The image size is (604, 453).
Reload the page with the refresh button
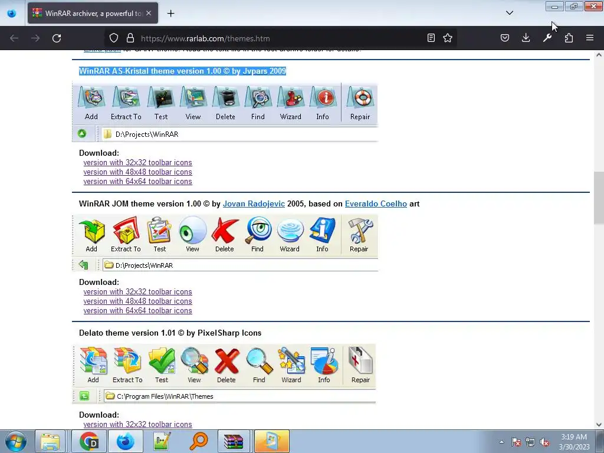pos(57,38)
